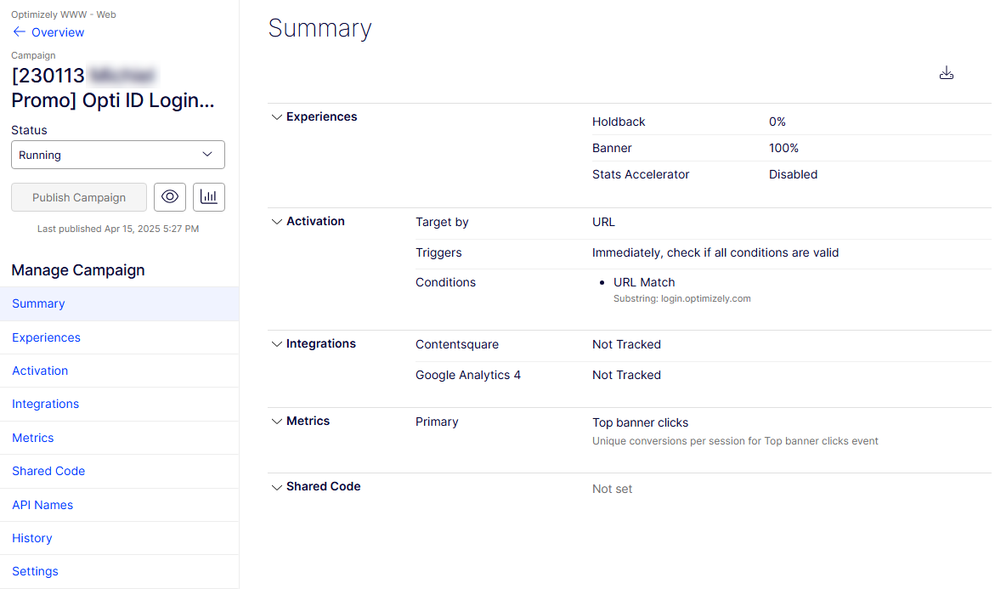Screen dimensions: 995x589
Task: Open the results bar chart icon
Action: tap(209, 196)
